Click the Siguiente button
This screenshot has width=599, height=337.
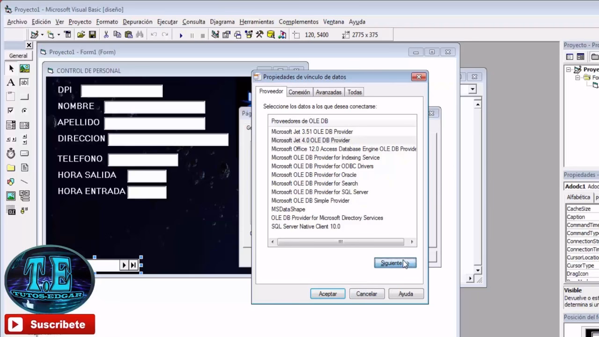(395, 263)
